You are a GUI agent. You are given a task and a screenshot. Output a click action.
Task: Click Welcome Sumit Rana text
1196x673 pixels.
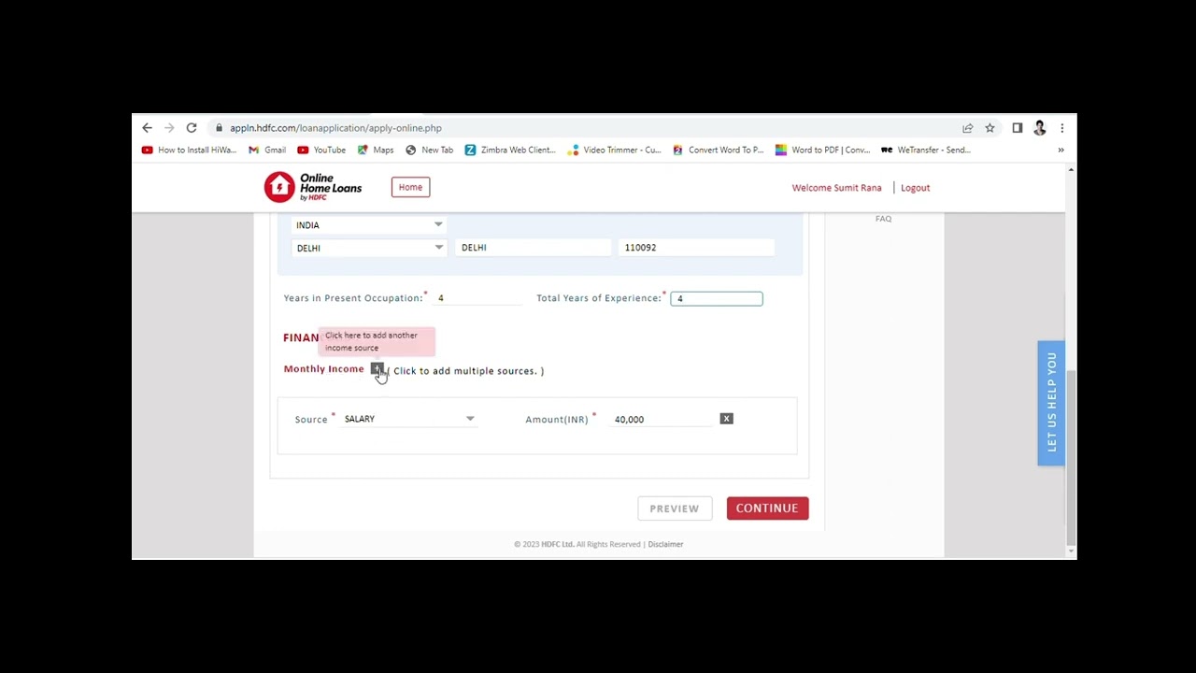[836, 188]
